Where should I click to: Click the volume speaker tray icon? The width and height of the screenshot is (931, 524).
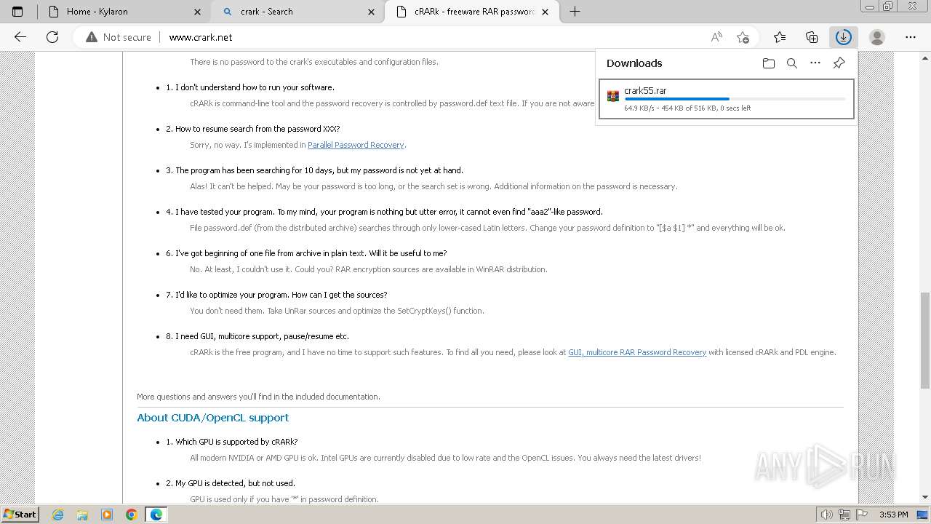[x=826, y=515]
